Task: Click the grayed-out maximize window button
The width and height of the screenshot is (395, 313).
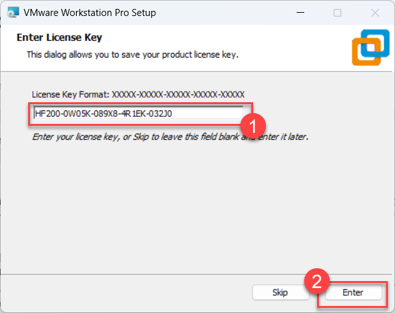Action: coord(337,13)
